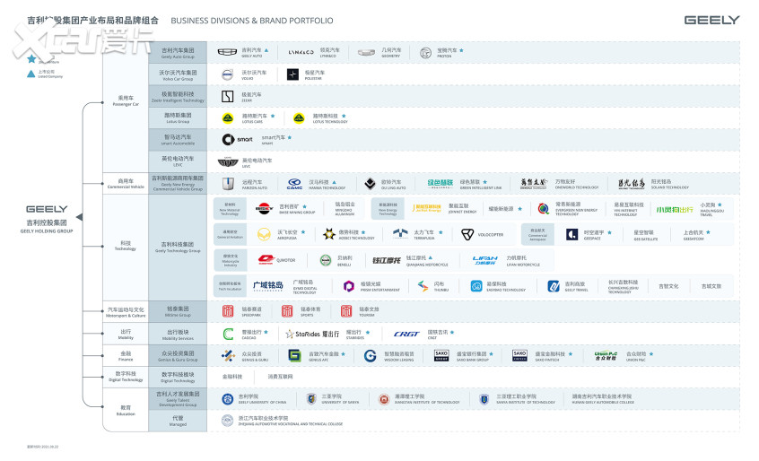Viewport: 759px width, 461px height.
Task: Click the Geely University of China crest
Action: (228, 399)
